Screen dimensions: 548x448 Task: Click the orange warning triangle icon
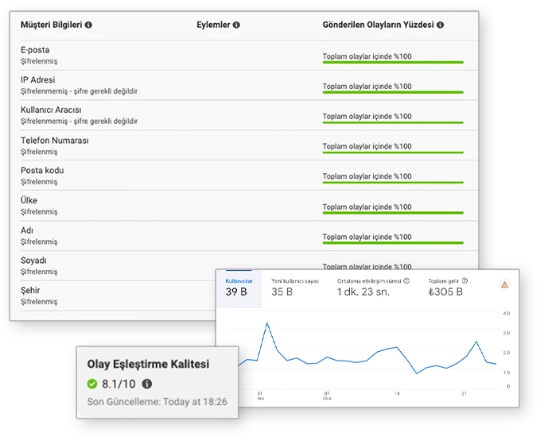pos(505,284)
